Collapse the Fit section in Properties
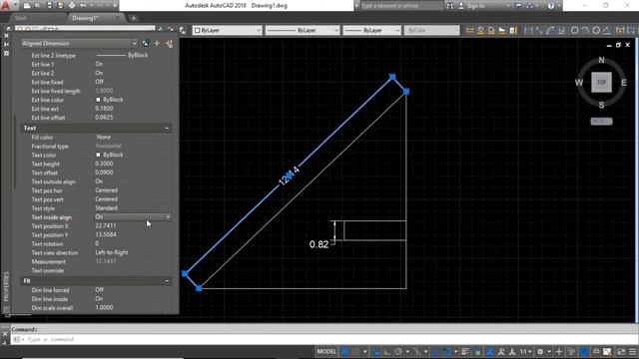 tap(167, 281)
